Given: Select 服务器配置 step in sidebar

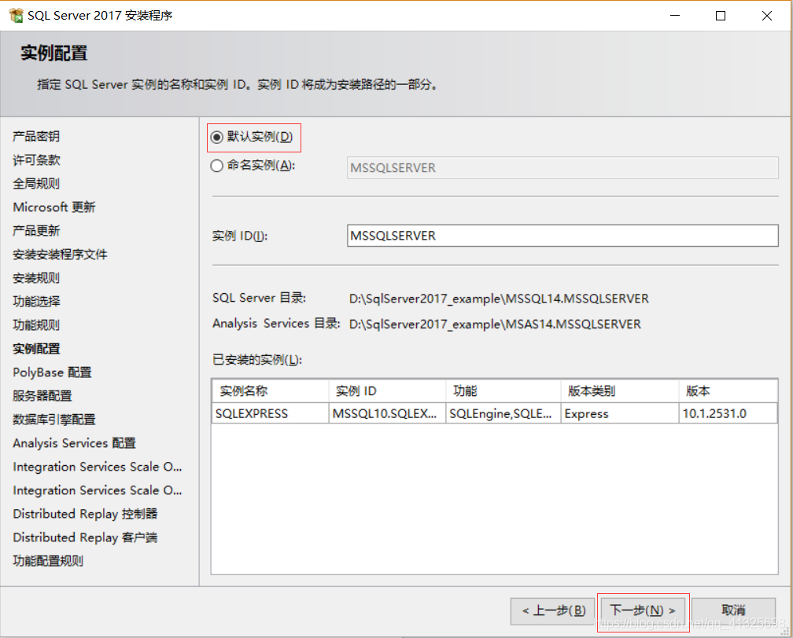Looking at the screenshot, I should 42,395.
